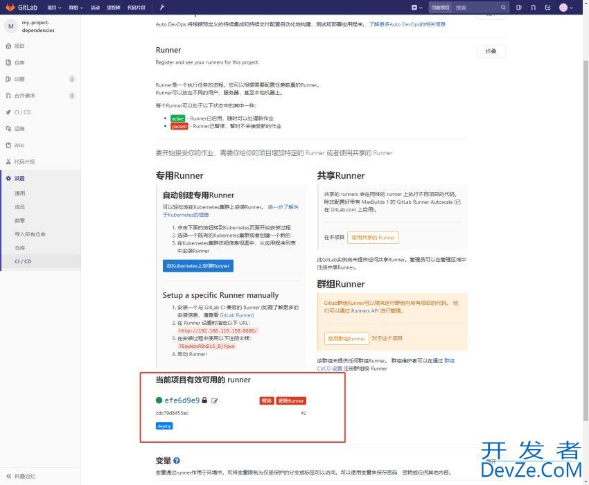This screenshot has width=589, height=485.
Task: Open sidebar 运维 operations icon
Action: [8, 128]
